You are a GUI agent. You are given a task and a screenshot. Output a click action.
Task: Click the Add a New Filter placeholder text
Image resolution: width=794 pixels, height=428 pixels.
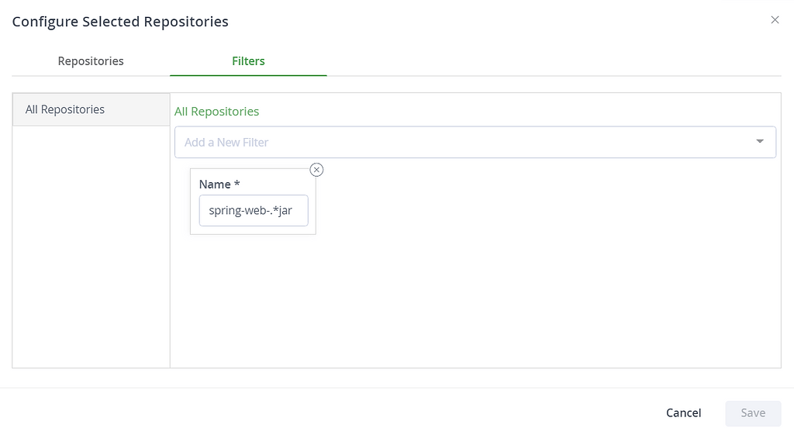pos(226,143)
